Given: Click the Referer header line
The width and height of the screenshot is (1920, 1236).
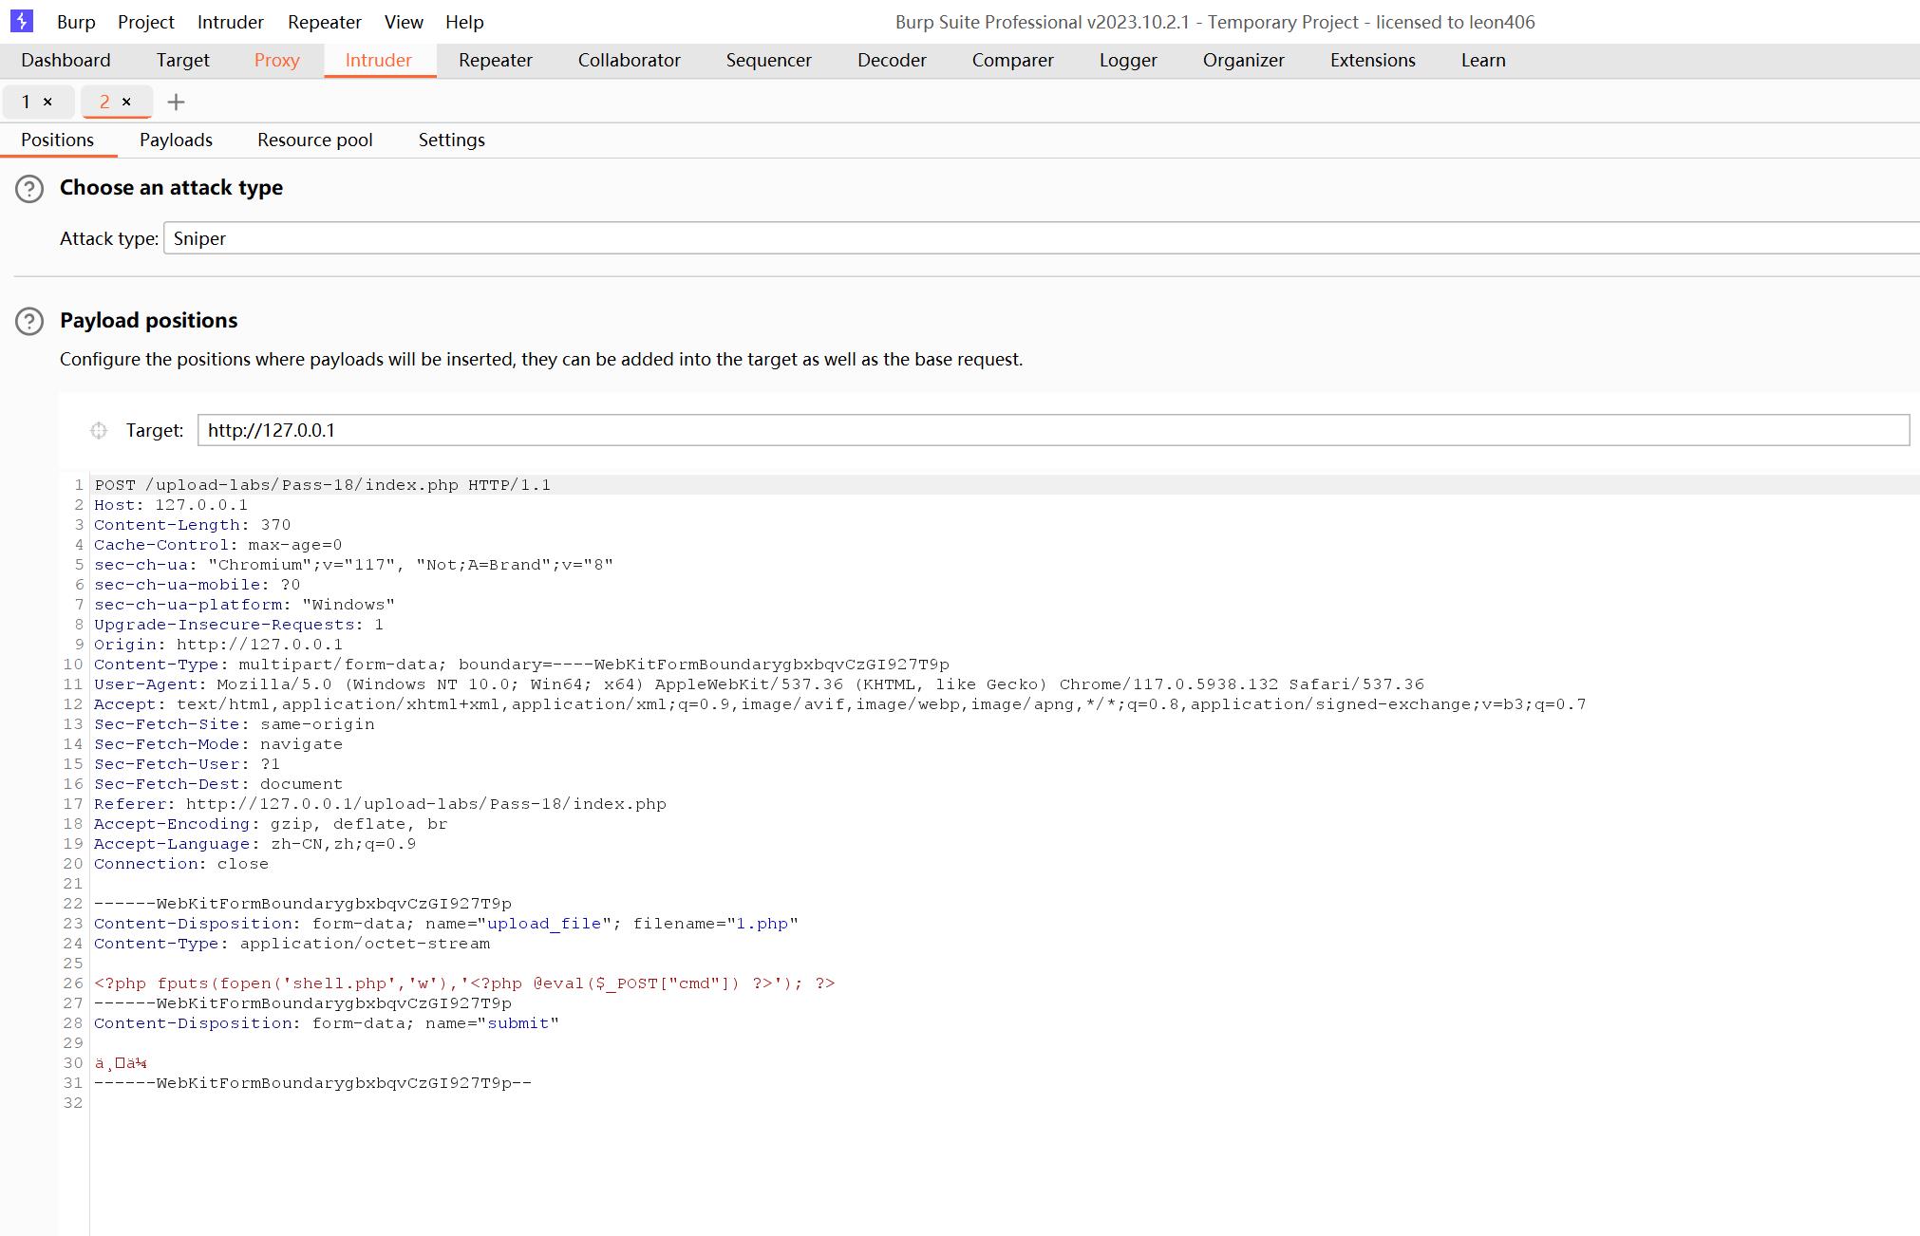Looking at the screenshot, I should [380, 804].
